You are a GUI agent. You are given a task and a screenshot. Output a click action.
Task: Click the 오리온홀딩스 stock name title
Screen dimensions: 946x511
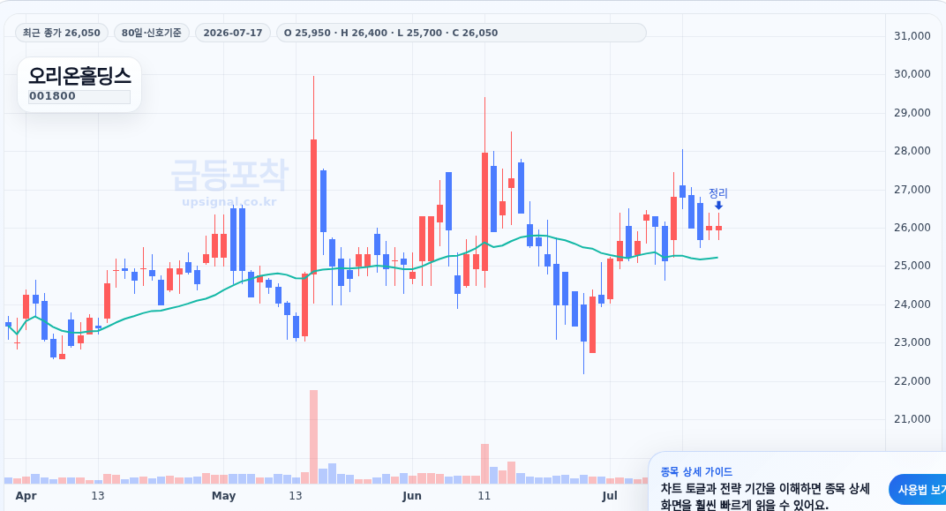pos(79,76)
